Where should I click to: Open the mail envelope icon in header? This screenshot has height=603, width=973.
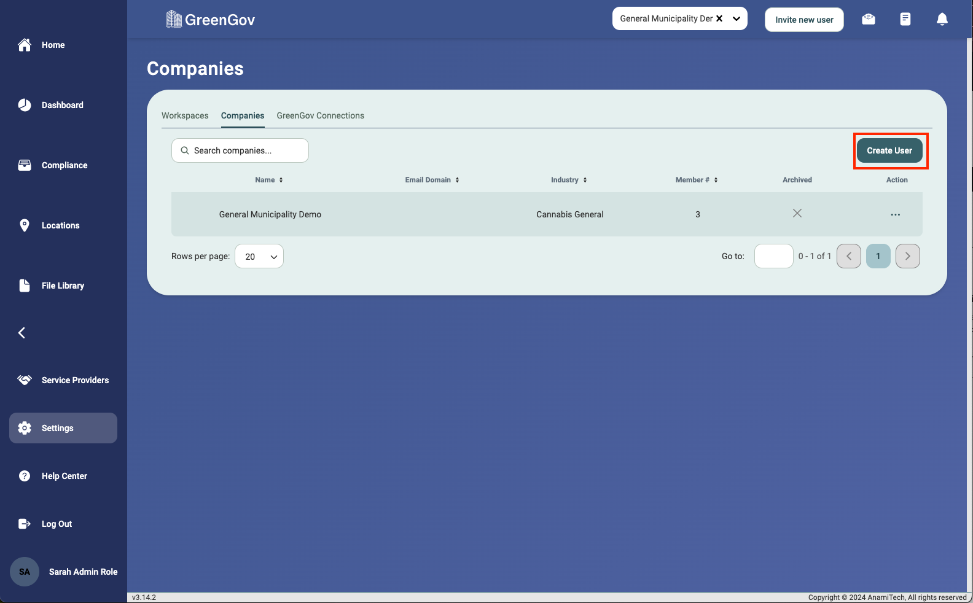pos(869,19)
